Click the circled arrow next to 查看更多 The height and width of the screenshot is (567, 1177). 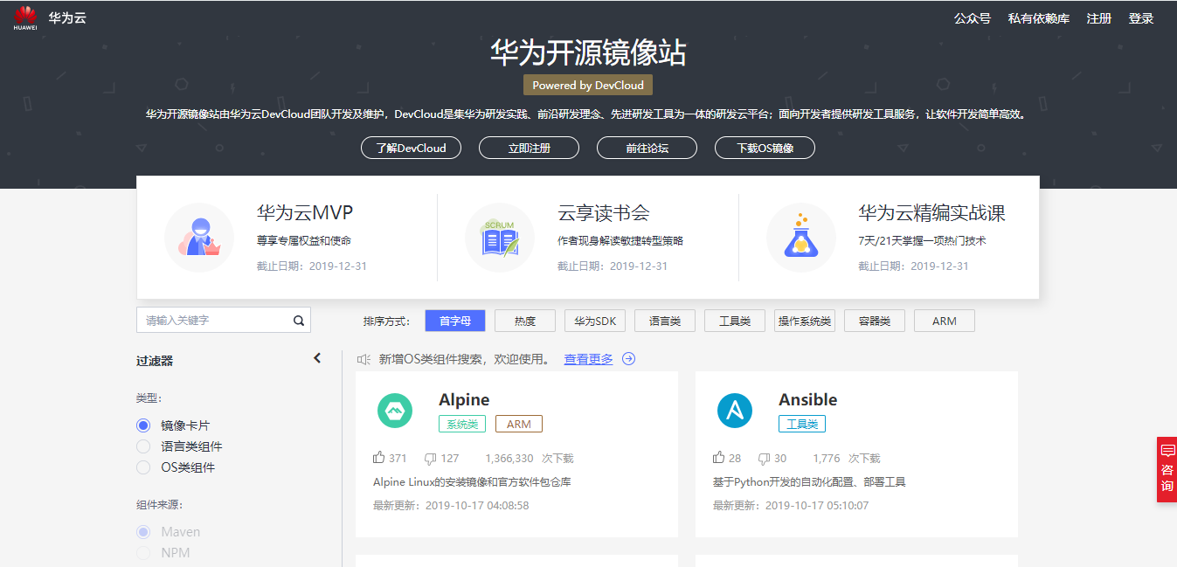coord(628,359)
